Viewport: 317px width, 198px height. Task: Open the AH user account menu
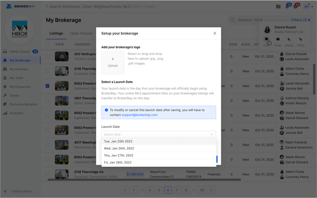point(307,7)
